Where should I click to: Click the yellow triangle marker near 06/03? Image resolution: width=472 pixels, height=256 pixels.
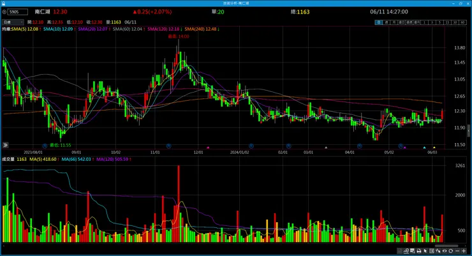coord(434,147)
